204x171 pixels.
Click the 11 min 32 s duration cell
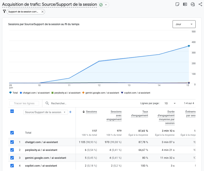tap(167, 158)
